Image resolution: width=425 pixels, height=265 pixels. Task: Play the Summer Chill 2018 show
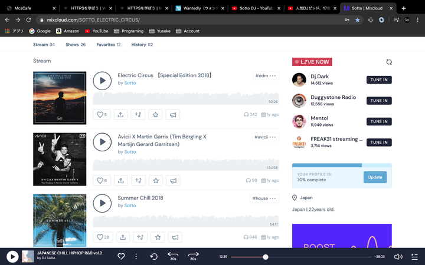tap(102, 203)
